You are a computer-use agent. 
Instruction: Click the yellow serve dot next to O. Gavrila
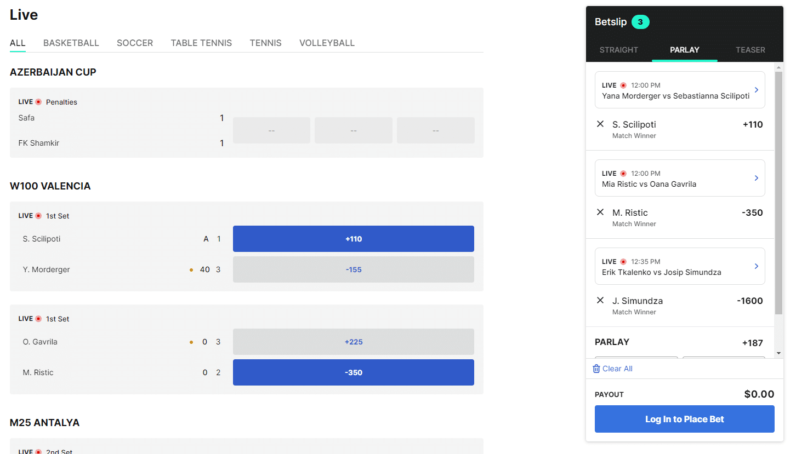(x=191, y=342)
